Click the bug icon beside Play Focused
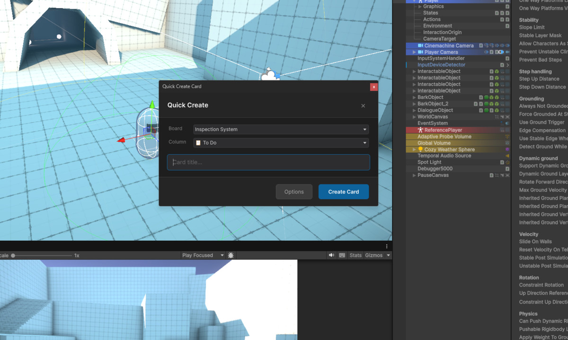Image resolution: width=568 pixels, height=340 pixels. pyautogui.click(x=231, y=255)
